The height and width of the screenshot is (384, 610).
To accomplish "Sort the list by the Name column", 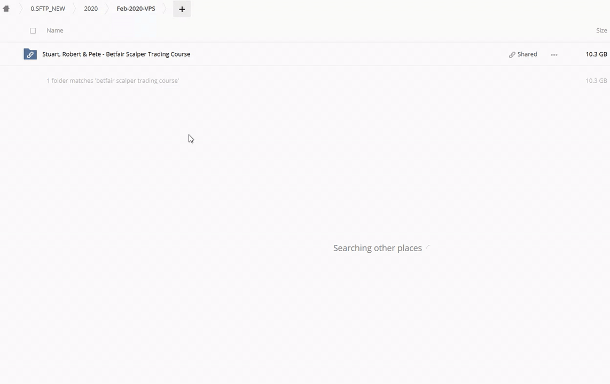I will (x=54, y=30).
